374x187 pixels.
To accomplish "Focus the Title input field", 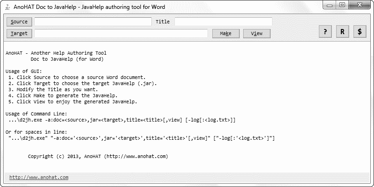I will (223, 22).
